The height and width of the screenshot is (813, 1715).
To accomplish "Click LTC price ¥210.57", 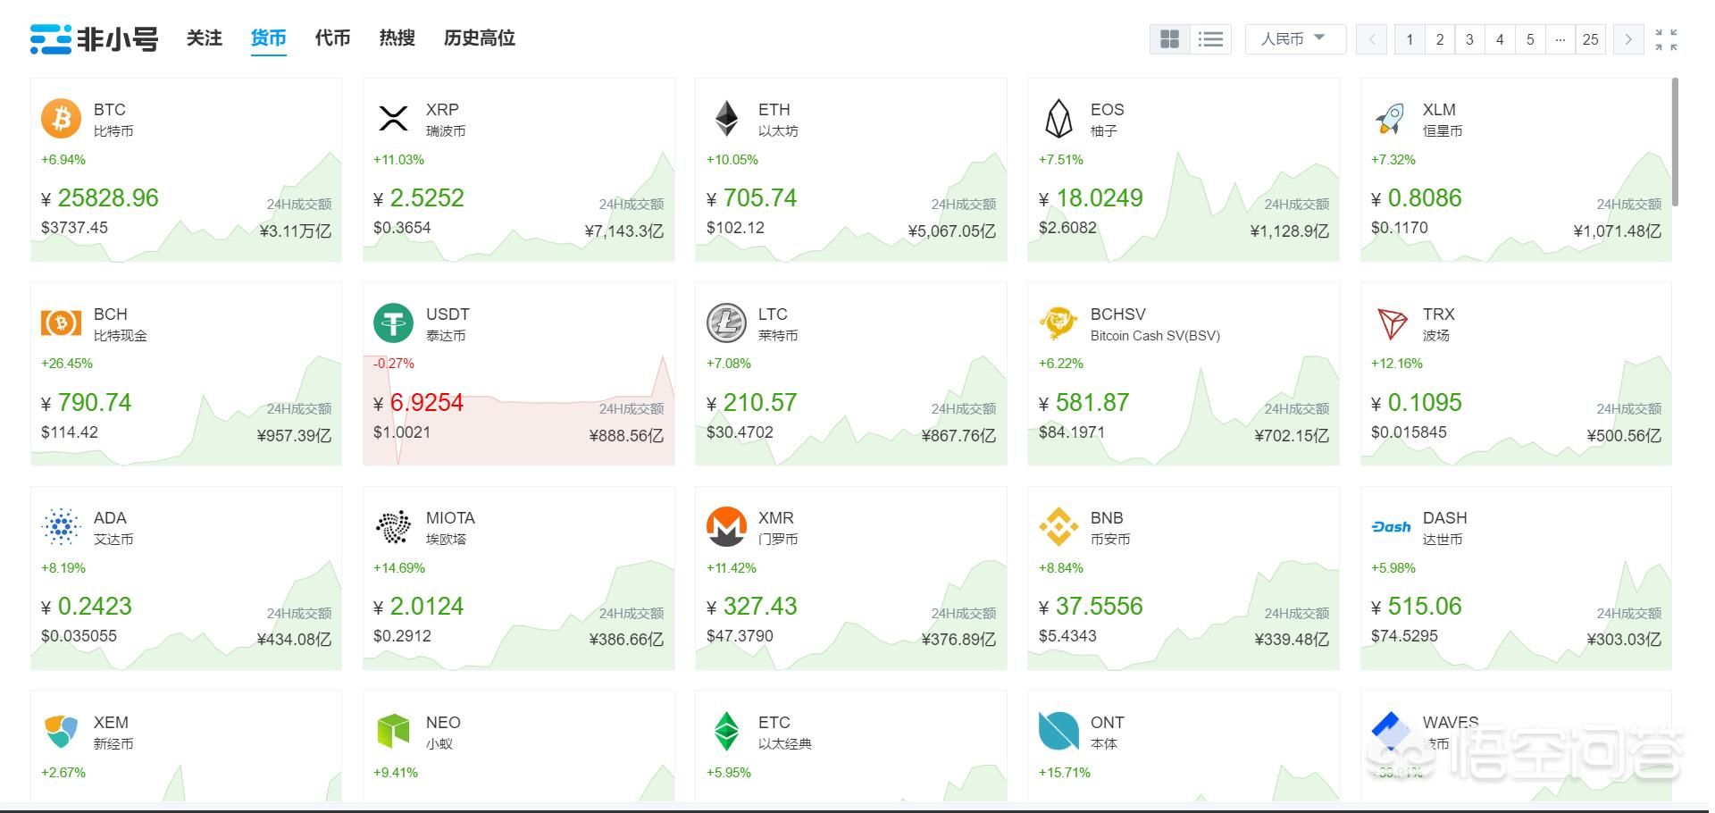I will (751, 402).
